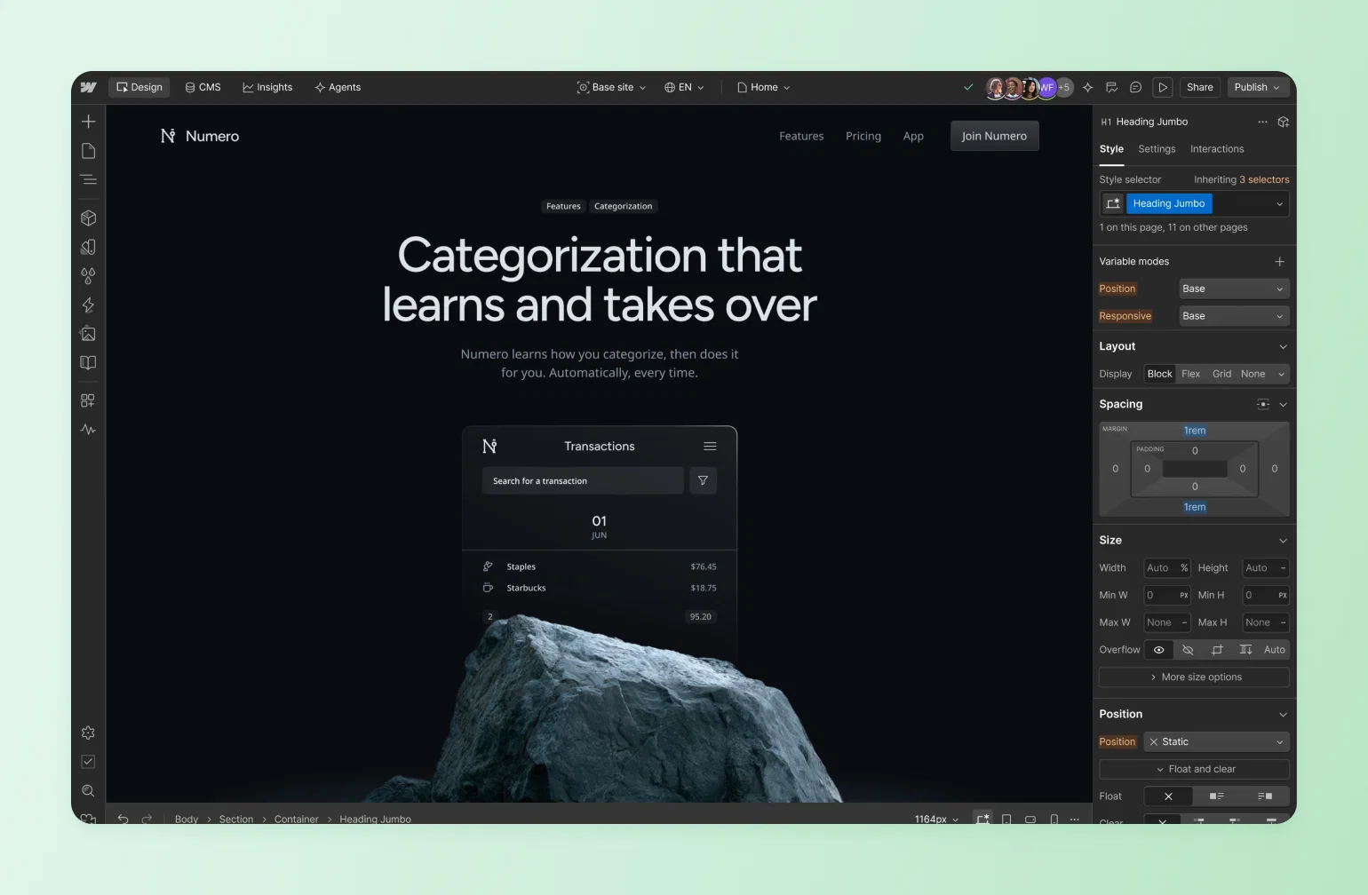Open the Settings tab in right panel

(x=1157, y=149)
